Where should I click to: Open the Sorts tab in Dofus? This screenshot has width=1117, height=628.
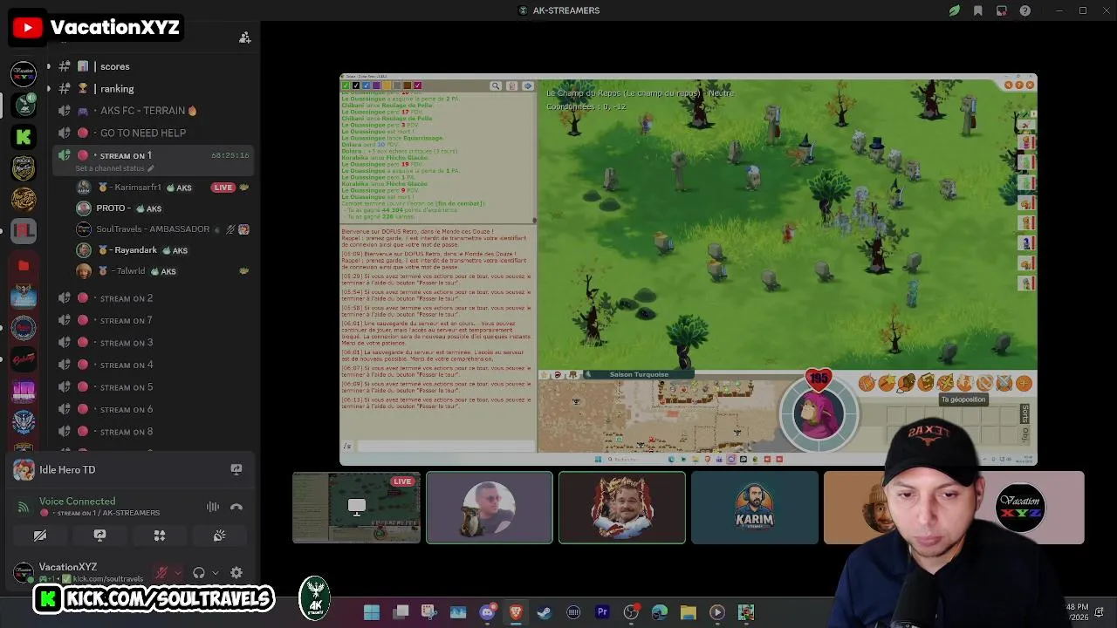pyautogui.click(x=1024, y=413)
